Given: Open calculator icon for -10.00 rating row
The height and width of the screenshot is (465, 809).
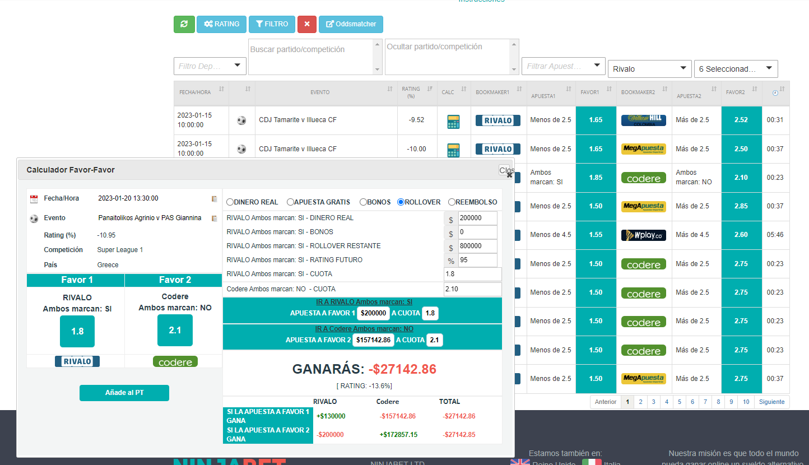Looking at the screenshot, I should coord(454,150).
